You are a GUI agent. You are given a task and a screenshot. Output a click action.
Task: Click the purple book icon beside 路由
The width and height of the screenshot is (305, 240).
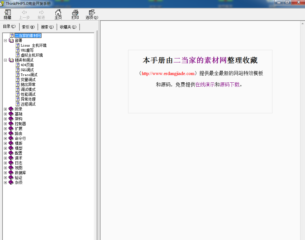(x=11, y=133)
